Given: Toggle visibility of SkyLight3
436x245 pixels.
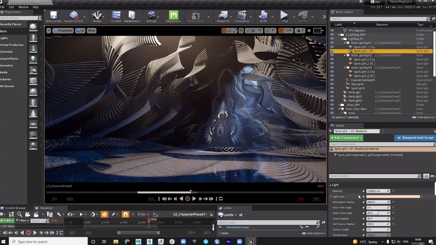Looking at the screenshot, I should point(332,84).
